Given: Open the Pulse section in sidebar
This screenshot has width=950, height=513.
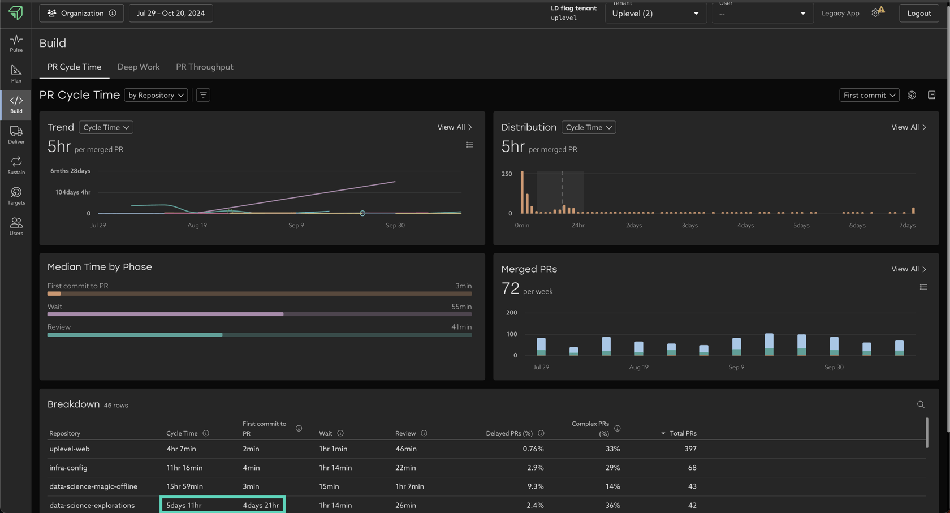Looking at the screenshot, I should pos(16,43).
